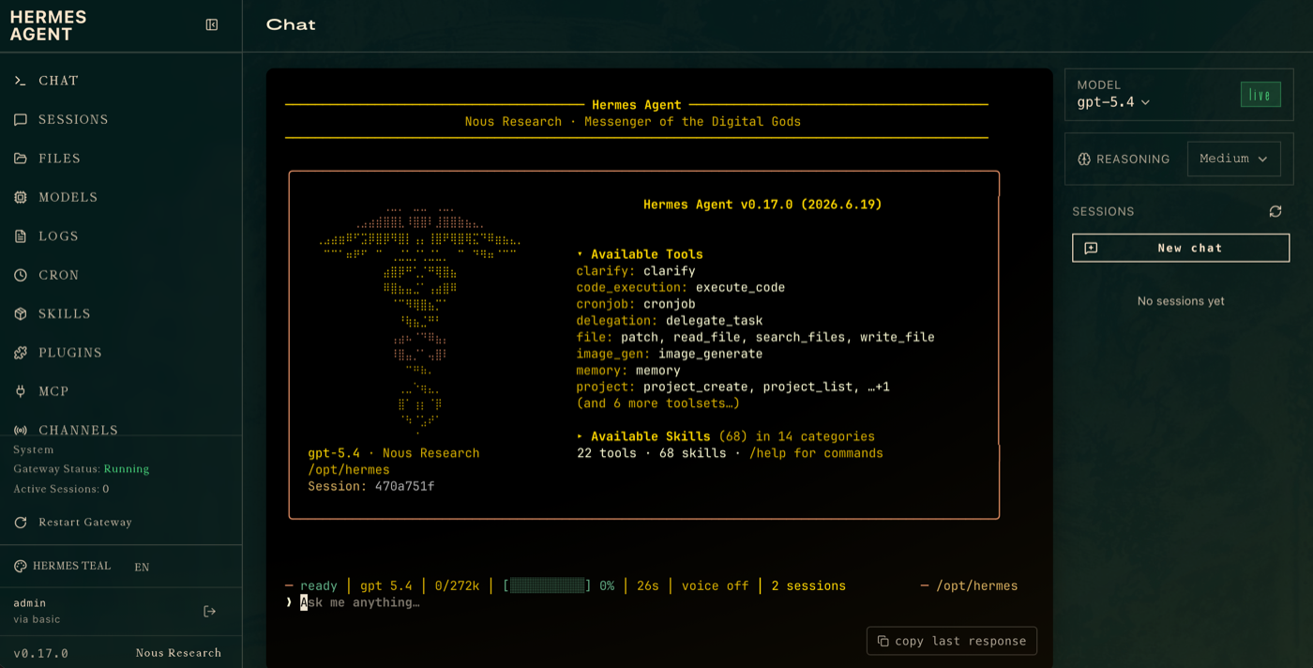The image size is (1313, 668).
Task: Click the Chat terminal prompt icon
Action: 21,81
